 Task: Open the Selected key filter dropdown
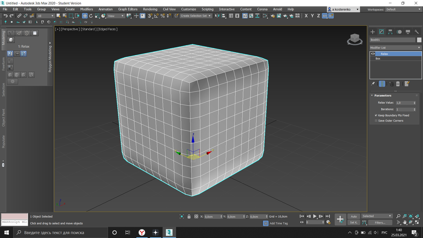coord(377,216)
